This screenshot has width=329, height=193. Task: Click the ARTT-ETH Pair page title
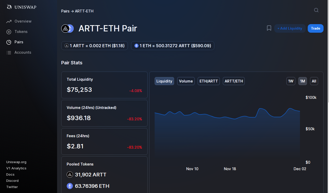108,29
